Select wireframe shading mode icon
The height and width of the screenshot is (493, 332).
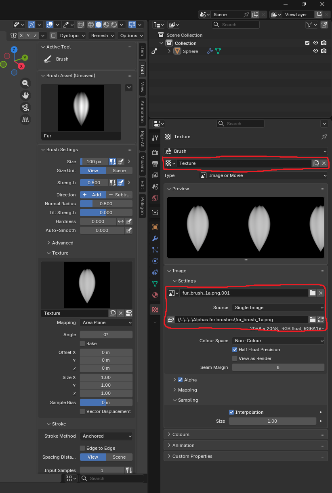pos(91,25)
